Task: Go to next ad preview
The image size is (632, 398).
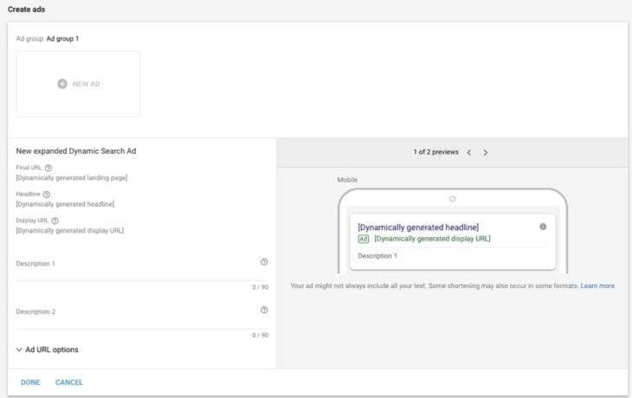Action: point(486,152)
